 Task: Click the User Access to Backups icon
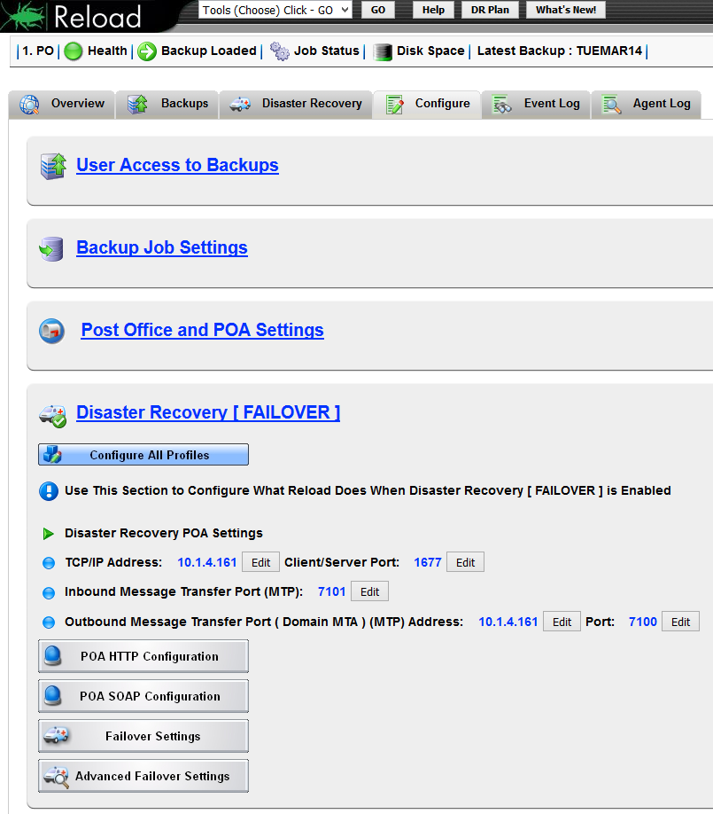(53, 166)
